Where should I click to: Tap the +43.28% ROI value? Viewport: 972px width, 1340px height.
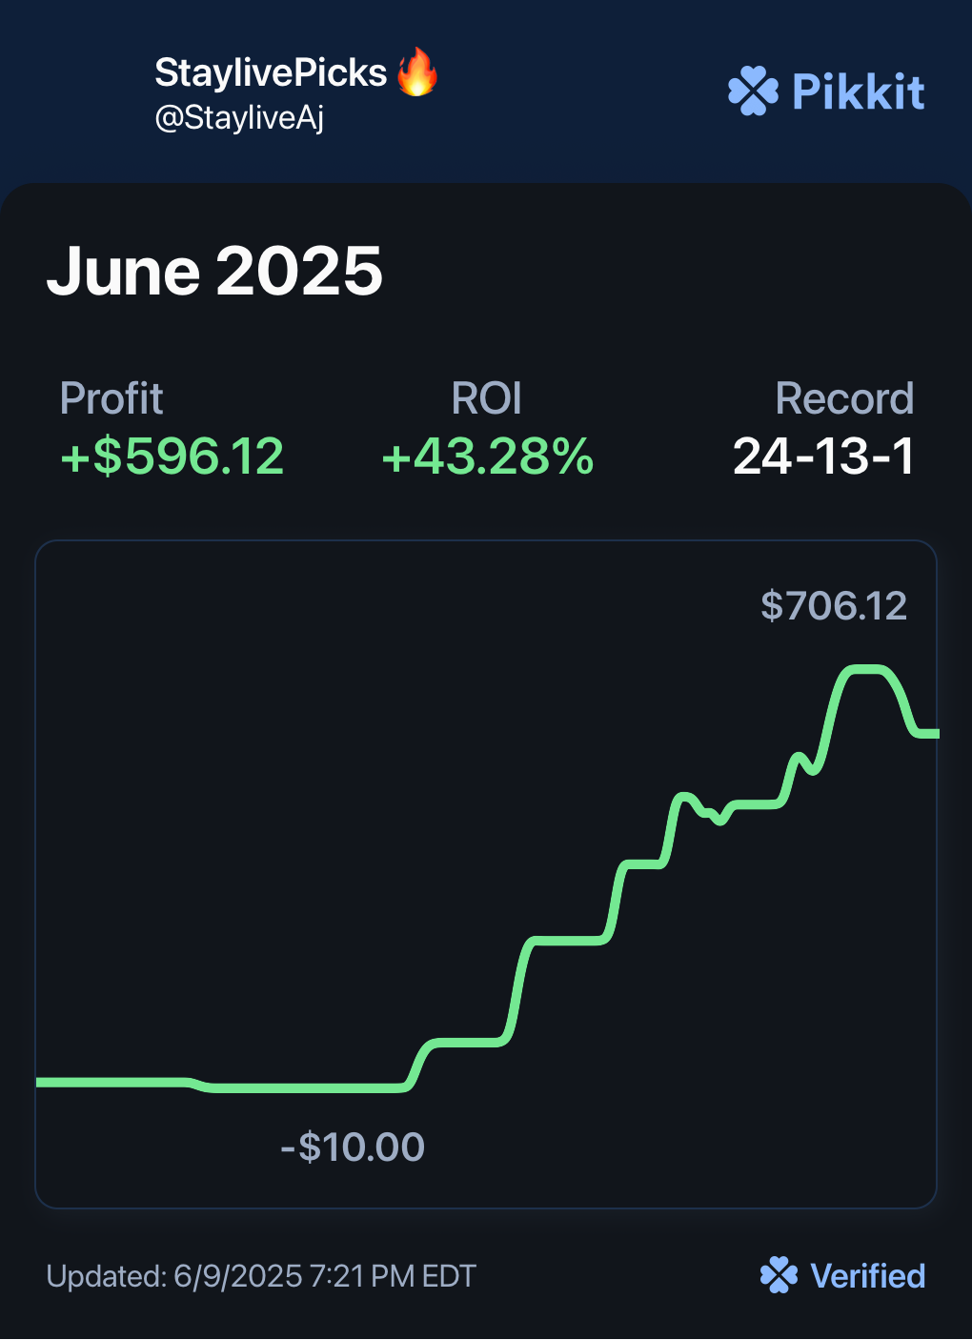point(487,456)
